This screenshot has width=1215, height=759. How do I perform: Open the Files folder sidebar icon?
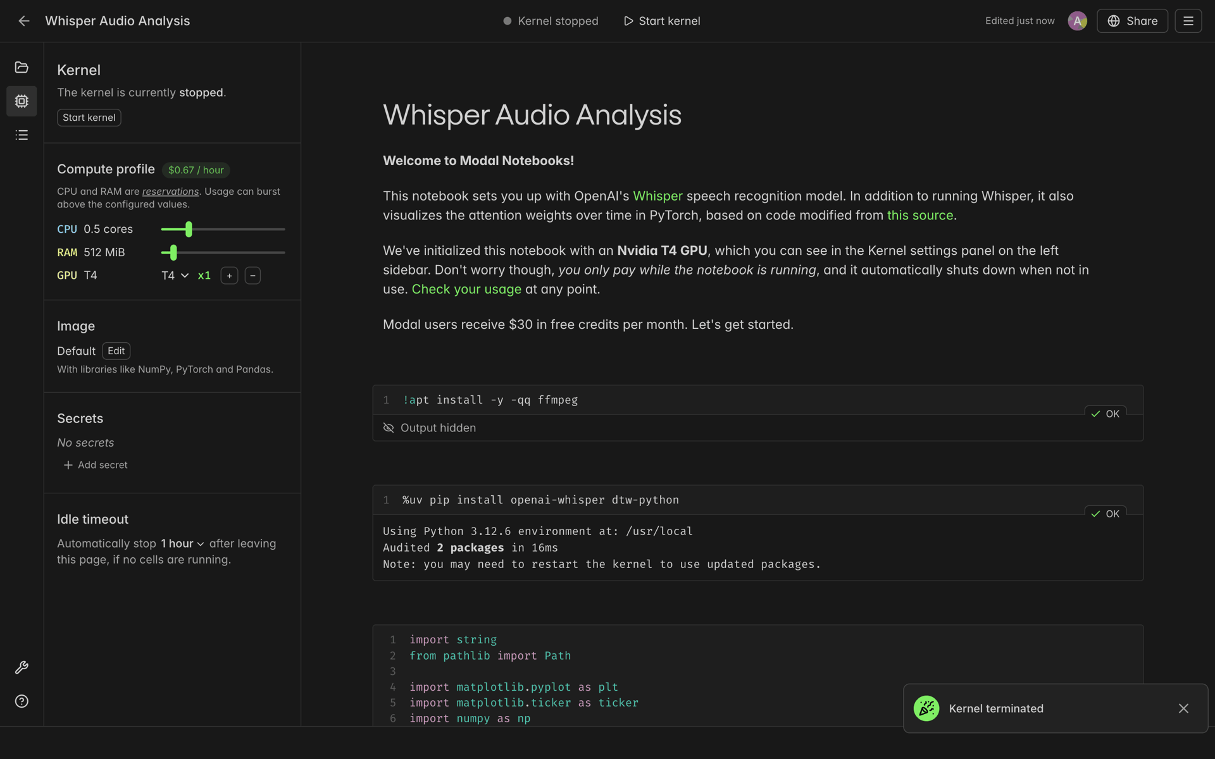(22, 67)
